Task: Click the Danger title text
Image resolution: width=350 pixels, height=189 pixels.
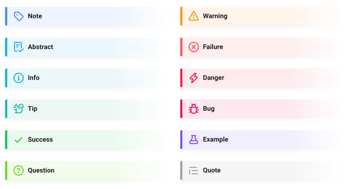Action: pyautogui.click(x=213, y=78)
